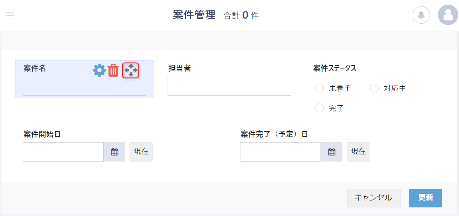Viewport: 459px width, 216px height.
Task: Open the user profile avatar
Action: point(448,15)
